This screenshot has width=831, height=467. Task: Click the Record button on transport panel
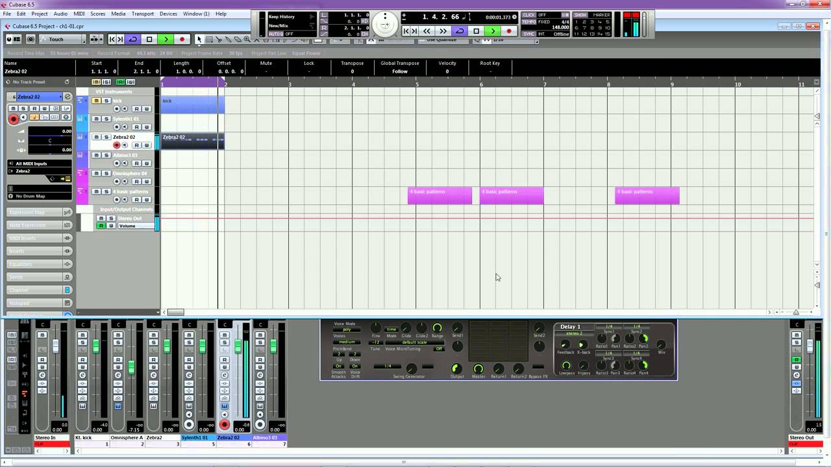point(509,30)
